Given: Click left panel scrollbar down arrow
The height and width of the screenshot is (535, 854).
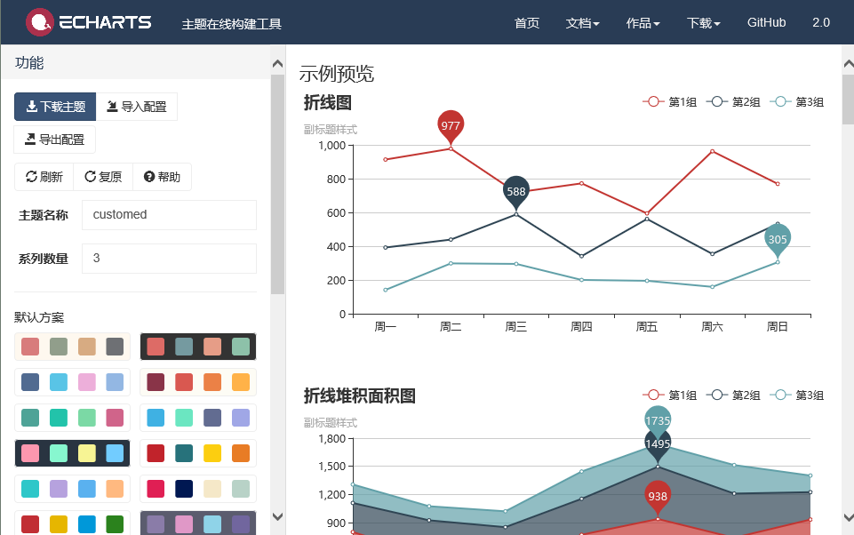Looking at the screenshot, I should [278, 516].
